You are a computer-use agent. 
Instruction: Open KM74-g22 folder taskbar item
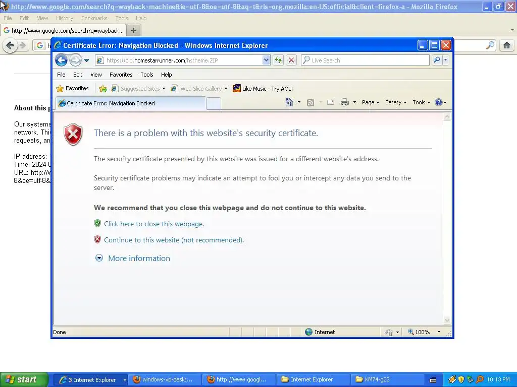(387, 379)
